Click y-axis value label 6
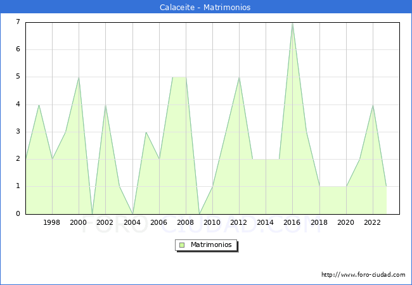412x285 pixels. [x=18, y=49]
